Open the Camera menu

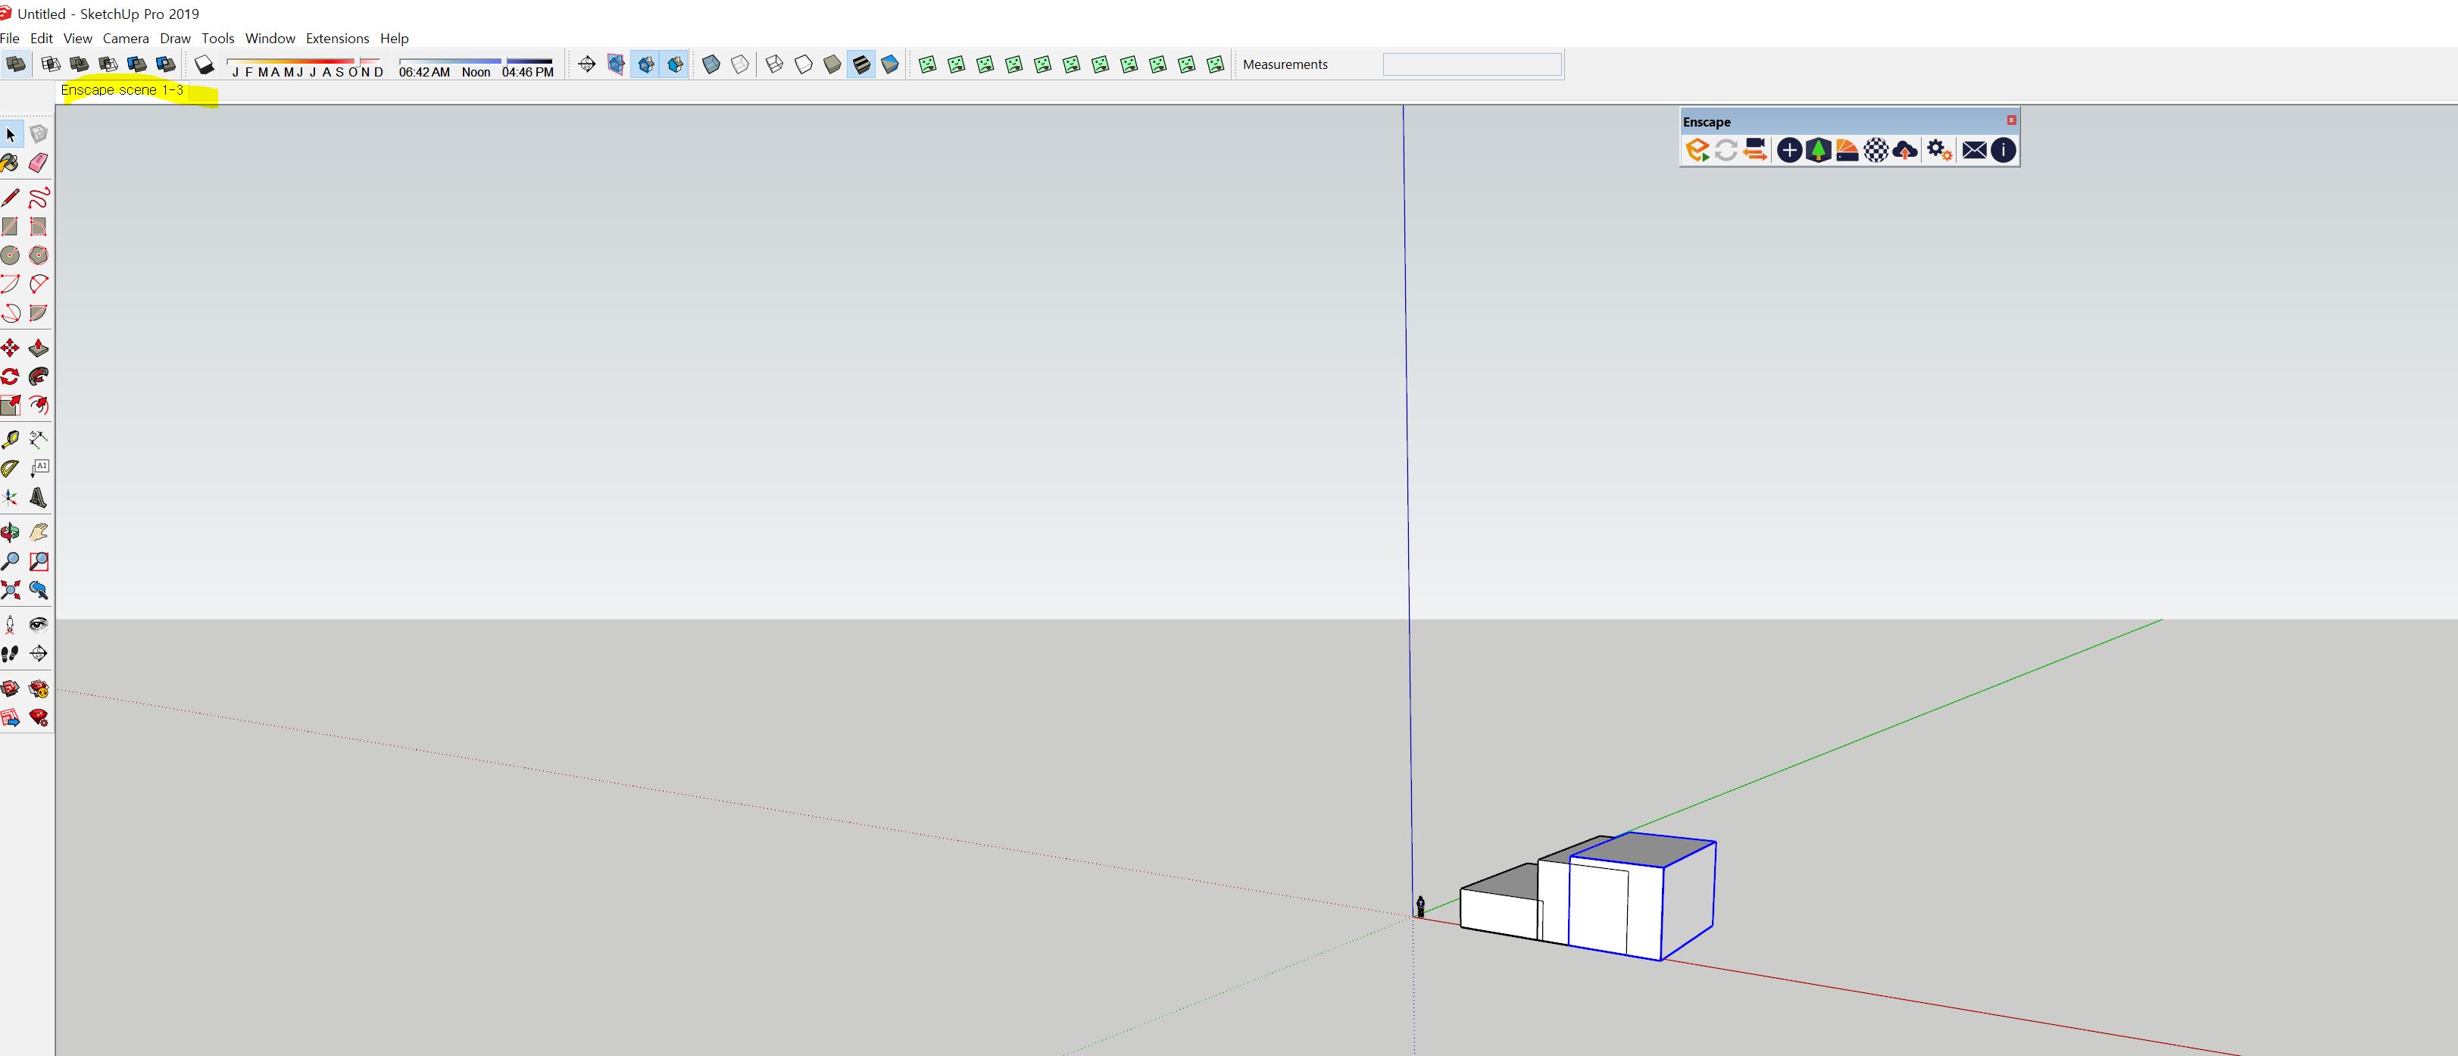tap(125, 38)
